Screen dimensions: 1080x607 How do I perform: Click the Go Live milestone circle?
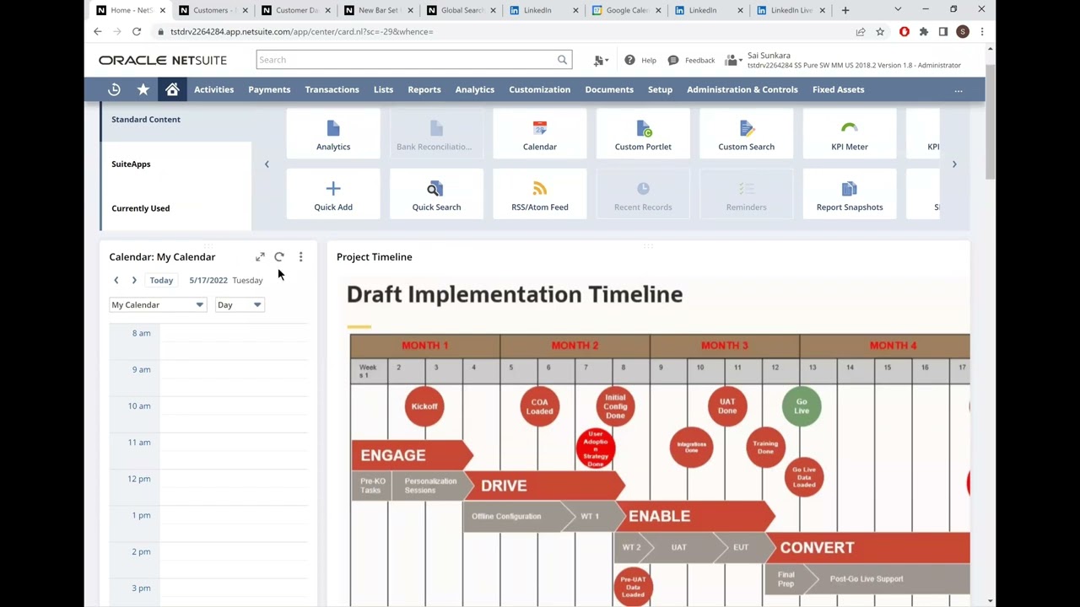(x=802, y=406)
